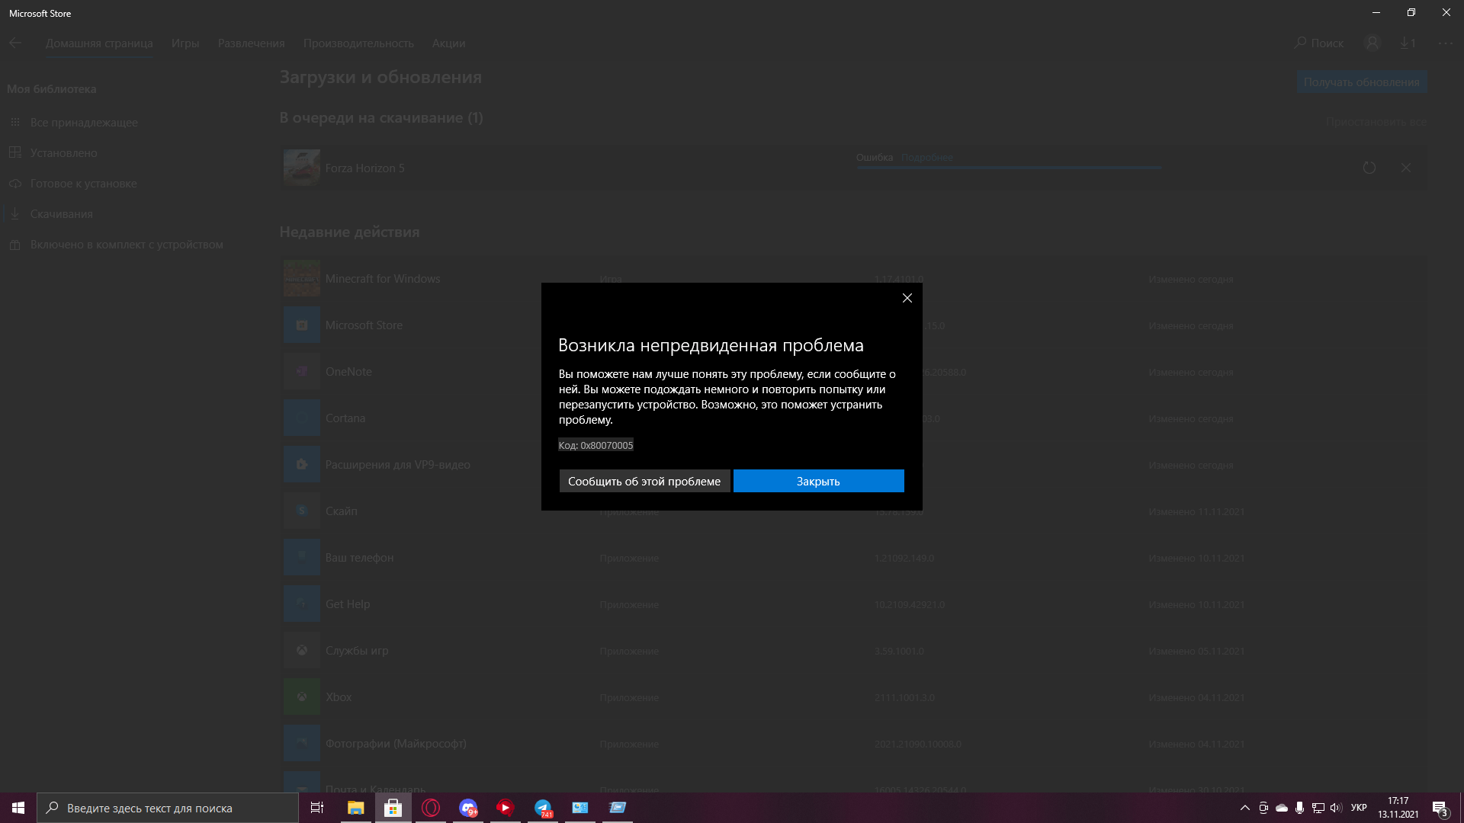The height and width of the screenshot is (823, 1464).
Task: Retry the Forza Horizon 5 download
Action: pyautogui.click(x=1369, y=168)
